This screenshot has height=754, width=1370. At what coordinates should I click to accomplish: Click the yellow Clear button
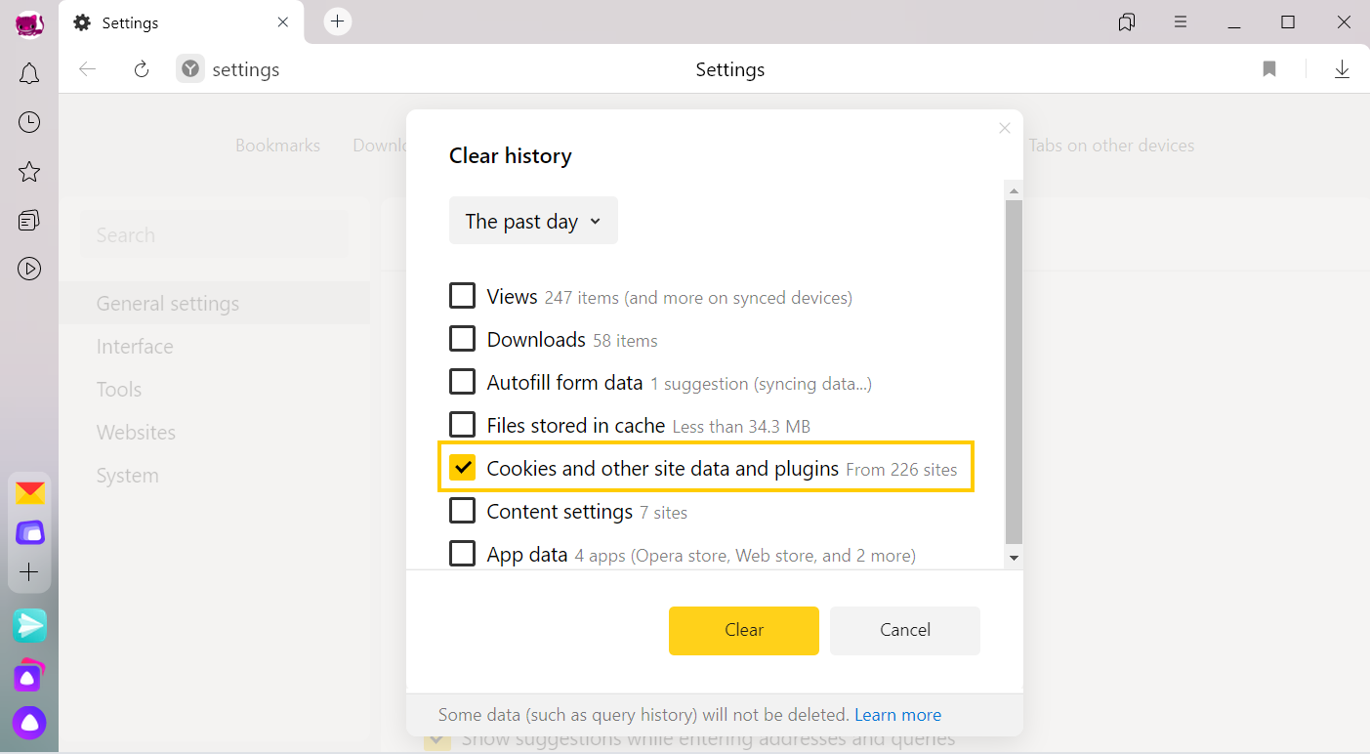click(743, 630)
